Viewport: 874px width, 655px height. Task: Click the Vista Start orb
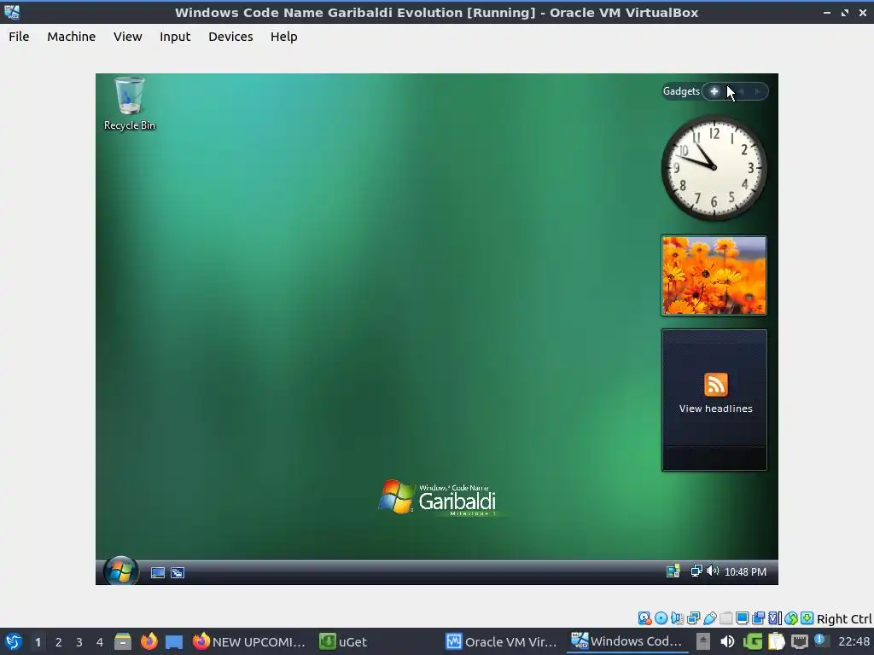(121, 571)
